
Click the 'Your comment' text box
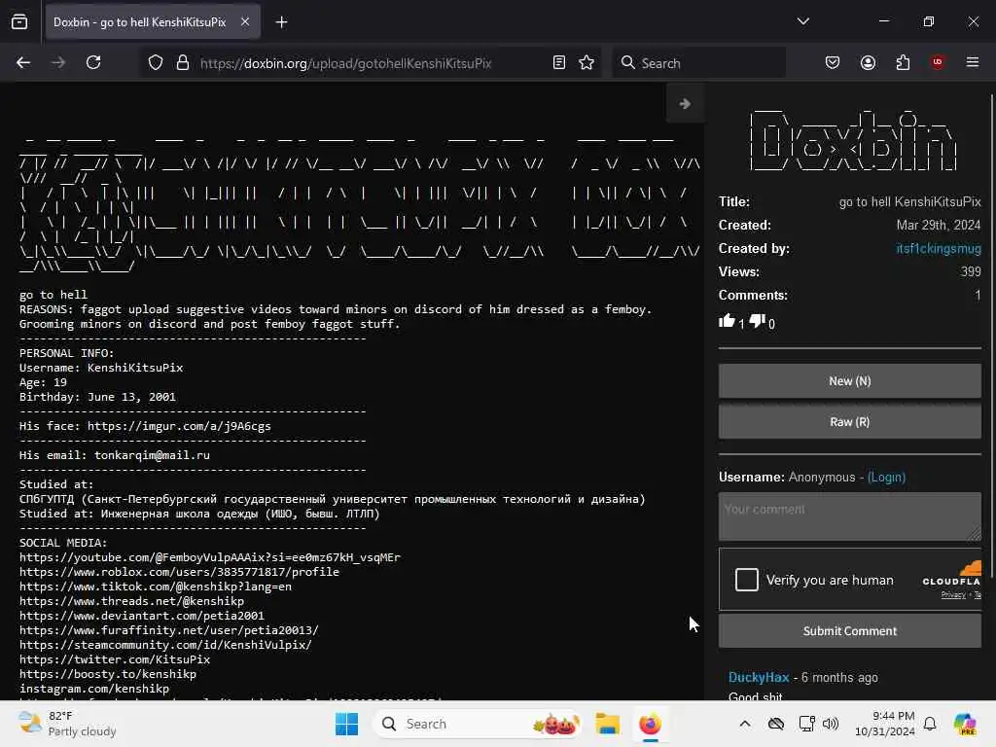850,516
